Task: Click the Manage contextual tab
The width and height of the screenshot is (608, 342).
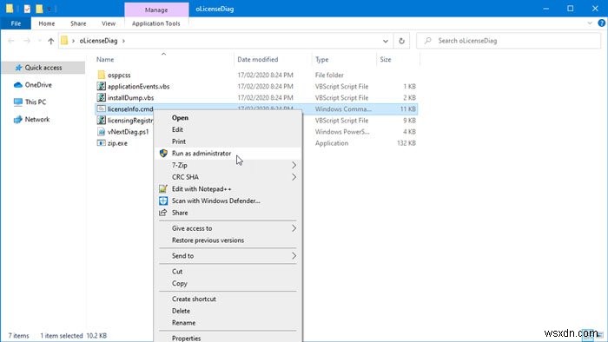Action: [156, 10]
